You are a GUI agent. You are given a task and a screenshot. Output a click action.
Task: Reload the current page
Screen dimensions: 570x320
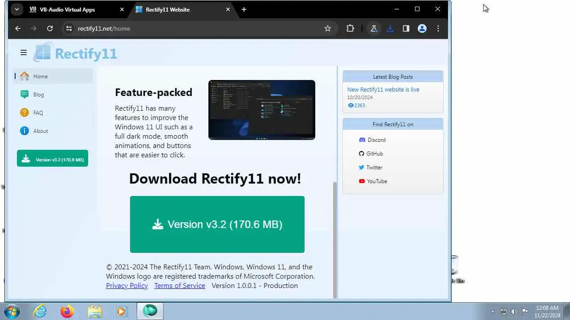pyautogui.click(x=50, y=28)
